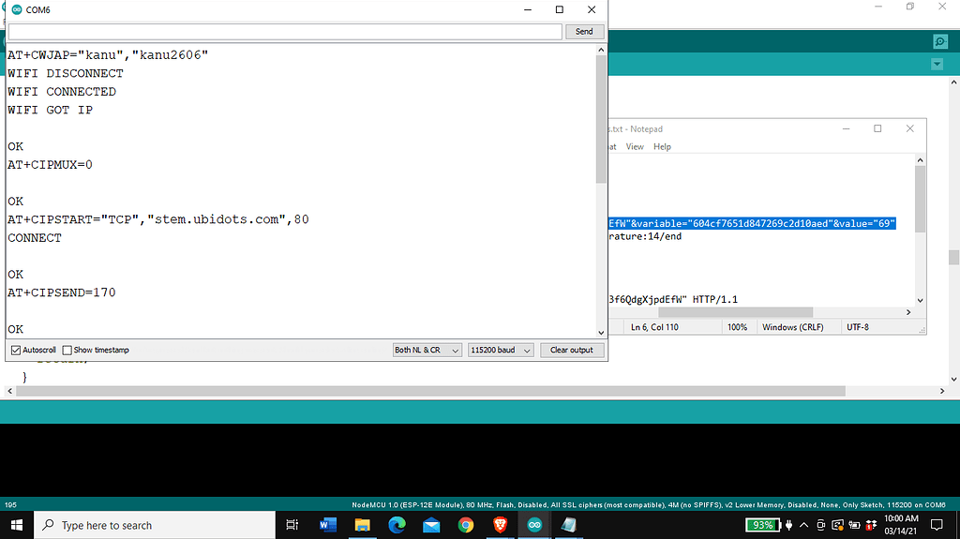Open Task View from the taskbar

pos(292,525)
